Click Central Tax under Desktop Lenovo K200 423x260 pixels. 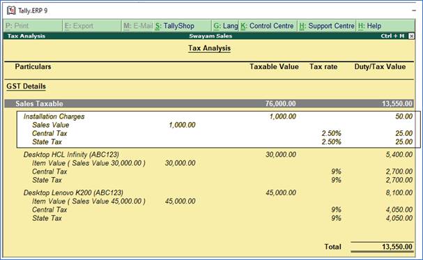pyautogui.click(x=49, y=210)
